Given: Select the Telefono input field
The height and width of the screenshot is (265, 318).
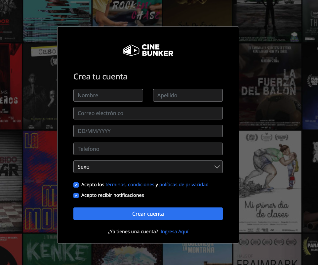Looking at the screenshot, I should pos(148,149).
